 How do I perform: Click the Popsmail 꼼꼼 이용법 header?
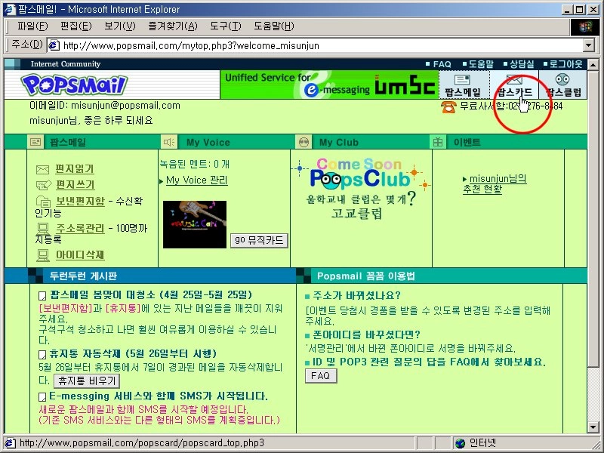point(366,276)
